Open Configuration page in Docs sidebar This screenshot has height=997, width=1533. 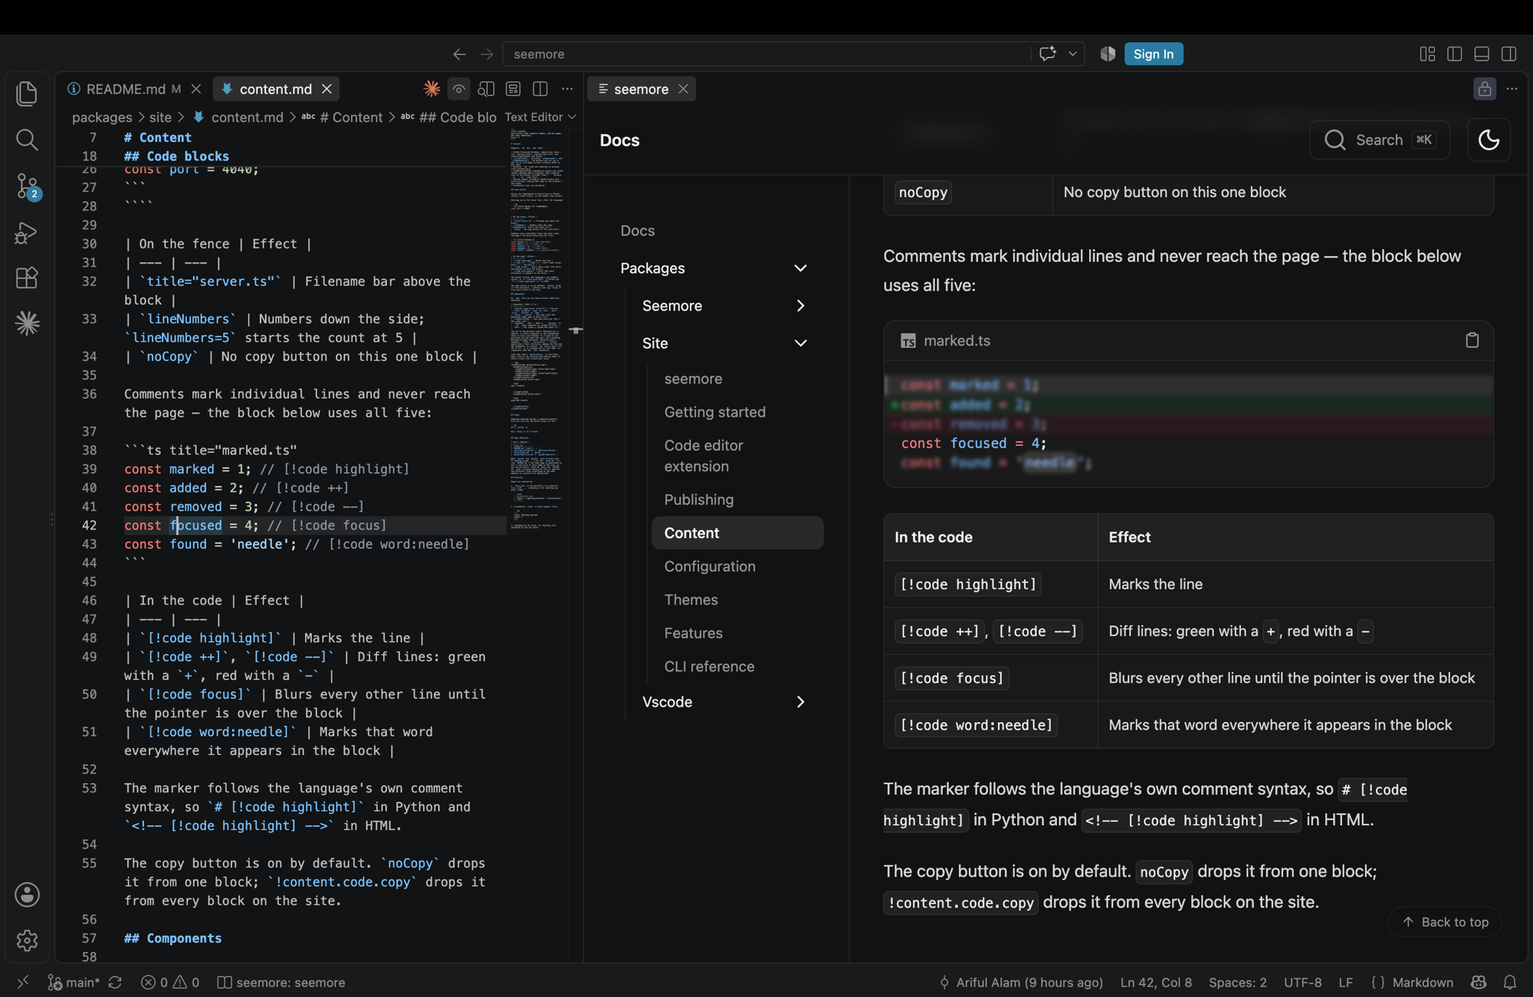pyautogui.click(x=709, y=566)
